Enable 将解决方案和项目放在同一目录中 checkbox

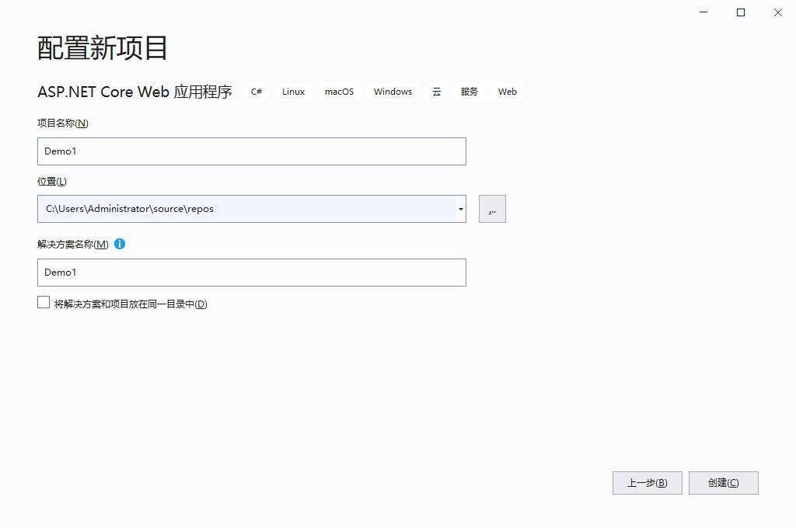[x=44, y=303]
